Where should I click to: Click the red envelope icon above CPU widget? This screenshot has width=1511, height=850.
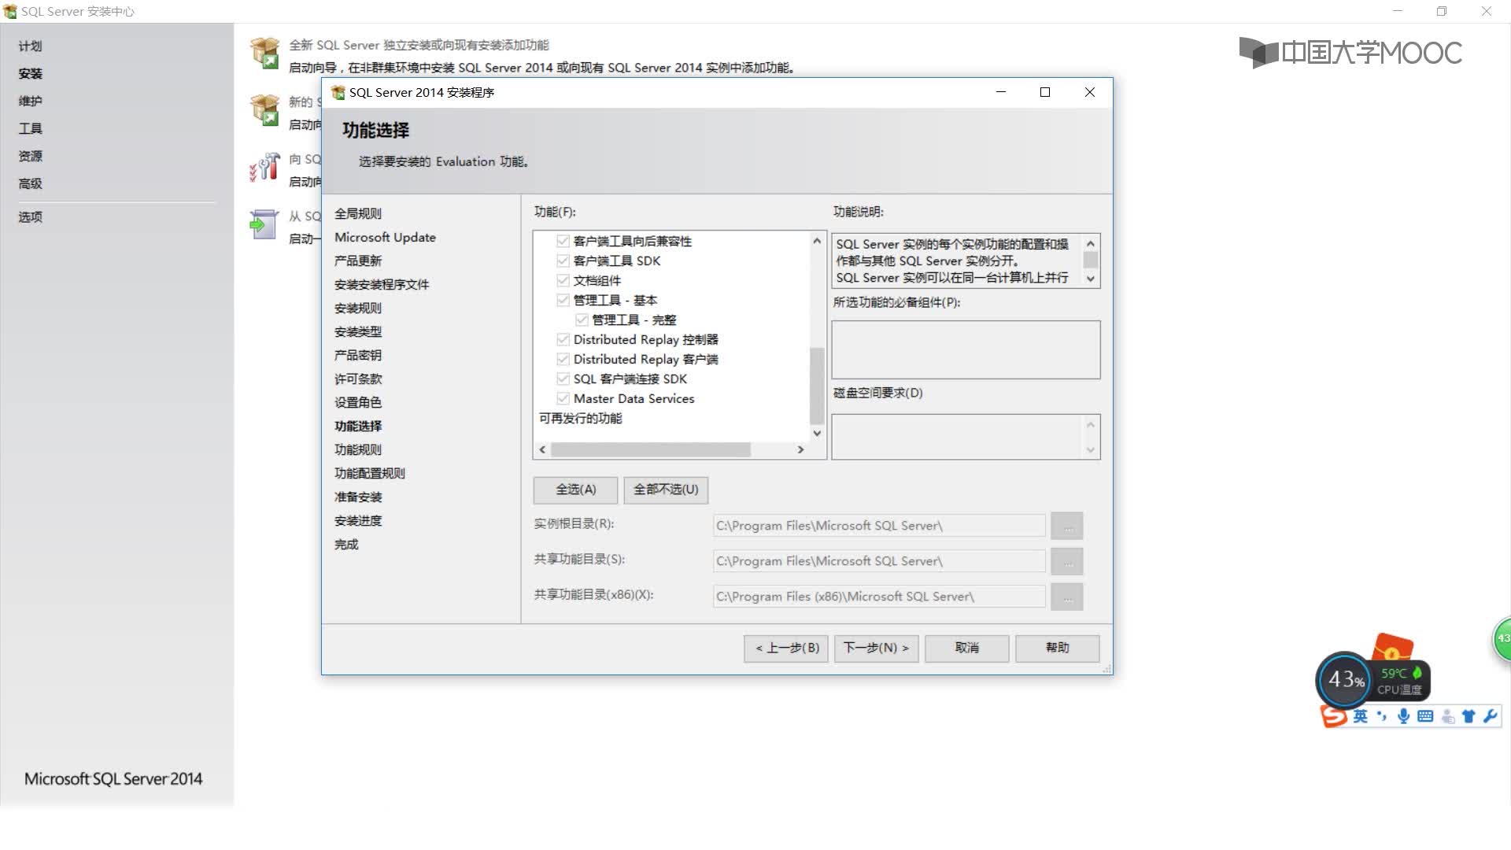(x=1392, y=648)
